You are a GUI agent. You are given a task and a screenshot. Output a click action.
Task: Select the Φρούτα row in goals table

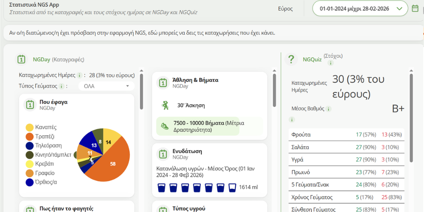click(346, 134)
